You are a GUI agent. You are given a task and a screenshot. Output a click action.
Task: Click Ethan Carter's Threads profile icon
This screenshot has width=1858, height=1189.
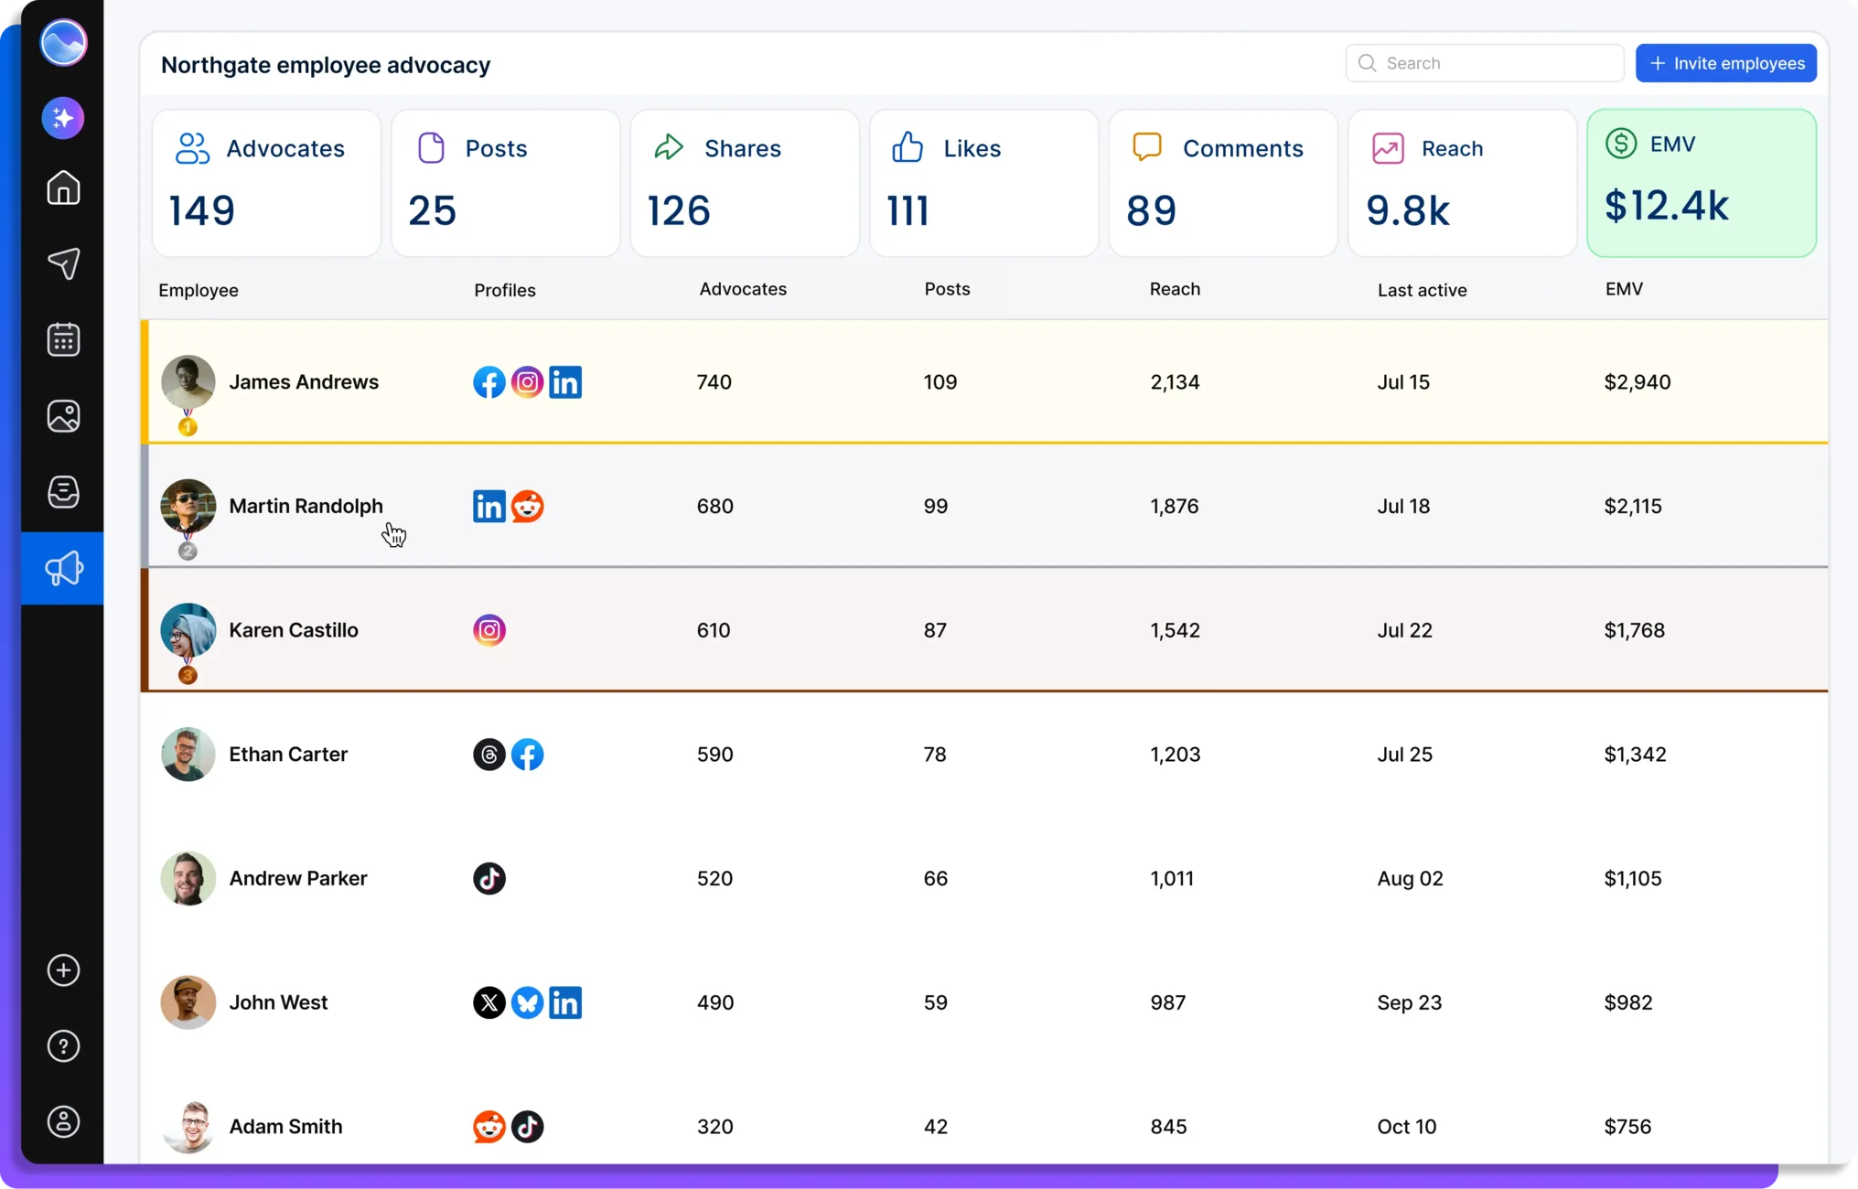(489, 755)
